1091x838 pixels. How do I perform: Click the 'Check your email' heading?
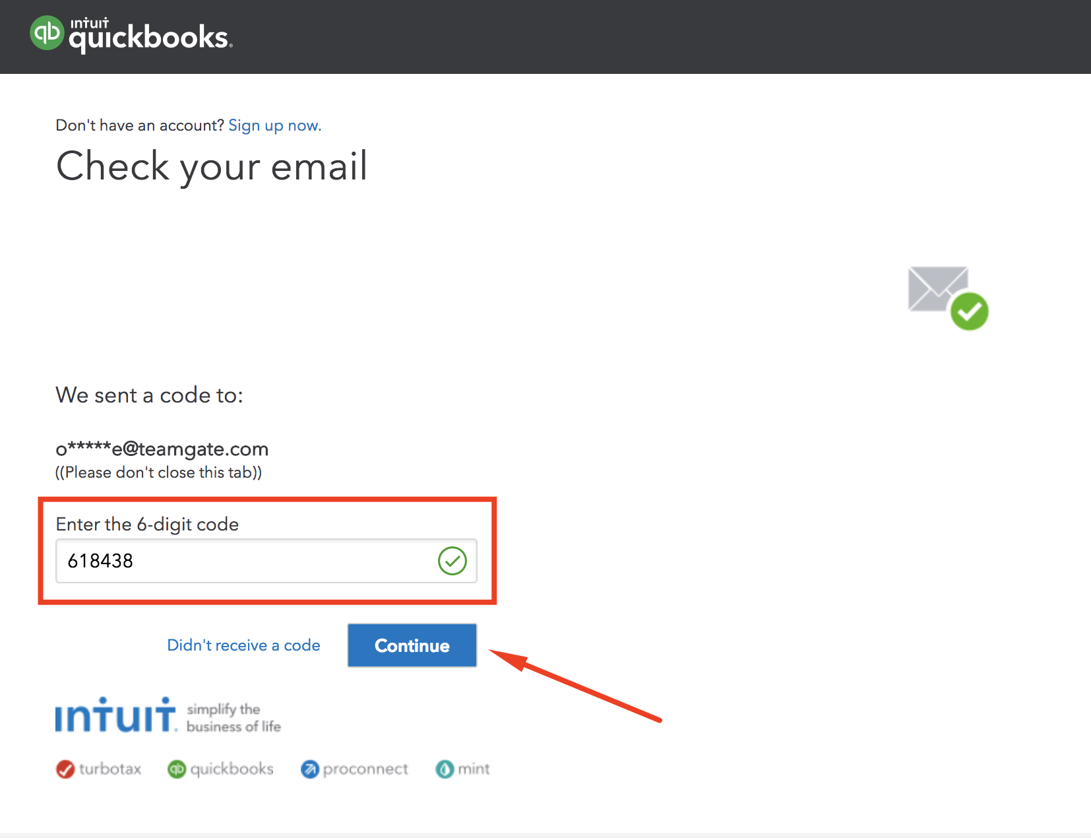[x=212, y=166]
